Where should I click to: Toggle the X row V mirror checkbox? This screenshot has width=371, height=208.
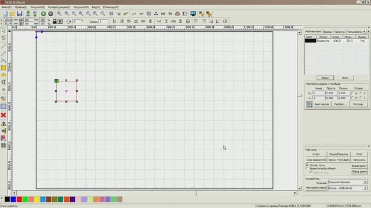(x=361, y=93)
